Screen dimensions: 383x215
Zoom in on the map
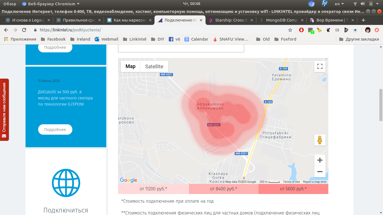(320, 160)
